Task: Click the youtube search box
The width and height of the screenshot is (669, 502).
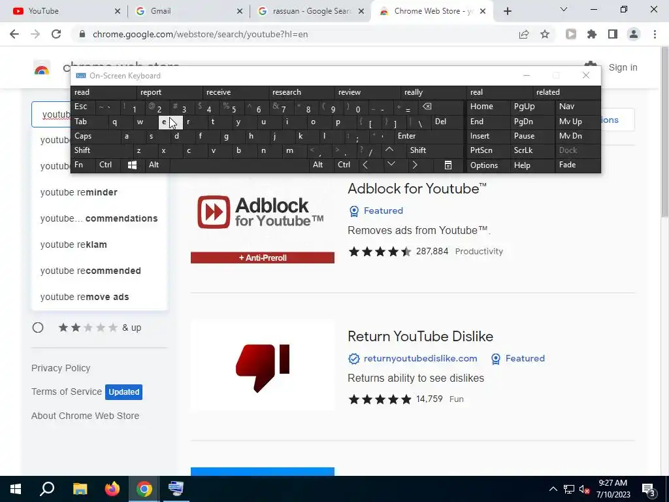Action: tap(51, 114)
